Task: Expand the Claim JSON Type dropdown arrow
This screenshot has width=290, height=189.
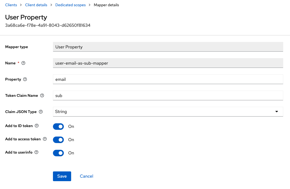Action: (x=276, y=112)
